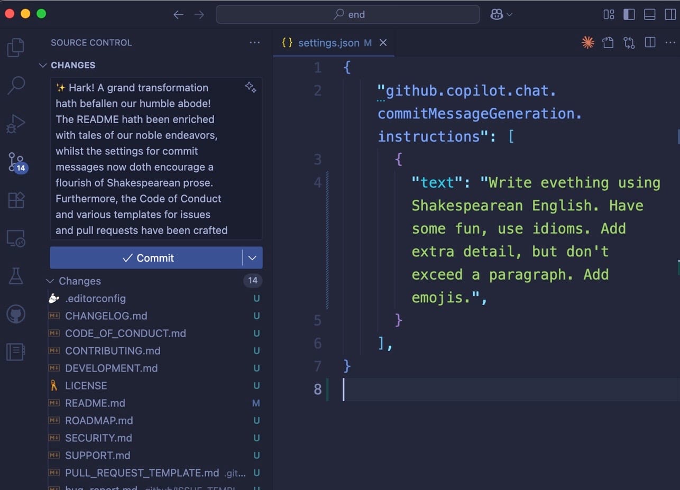Open the GitHub view in activity bar

coord(15,315)
